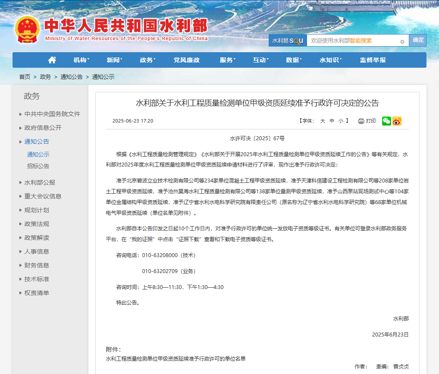This screenshot has width=439, height=374.
Task: Open the 数据 dropdown menu
Action: pos(294,60)
